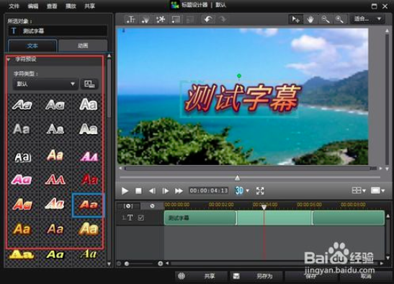Screen dimensions: 394x284
Task: Click the green rotation handle above title
Action: pos(239,76)
